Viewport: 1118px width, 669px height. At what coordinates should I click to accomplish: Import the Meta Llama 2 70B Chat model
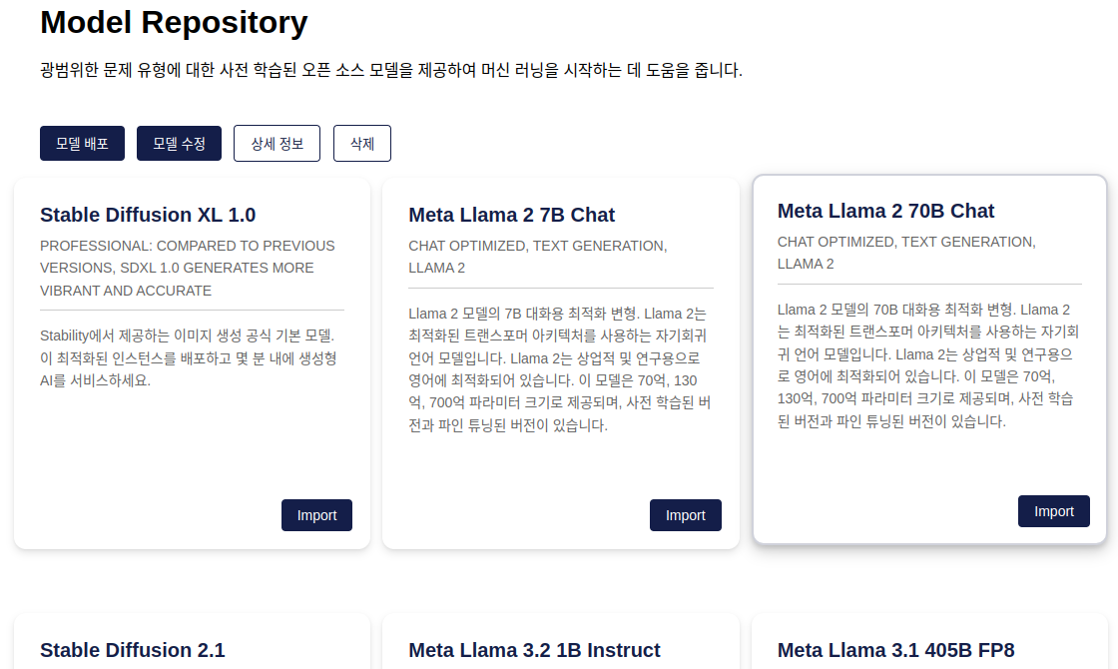pyautogui.click(x=1054, y=510)
